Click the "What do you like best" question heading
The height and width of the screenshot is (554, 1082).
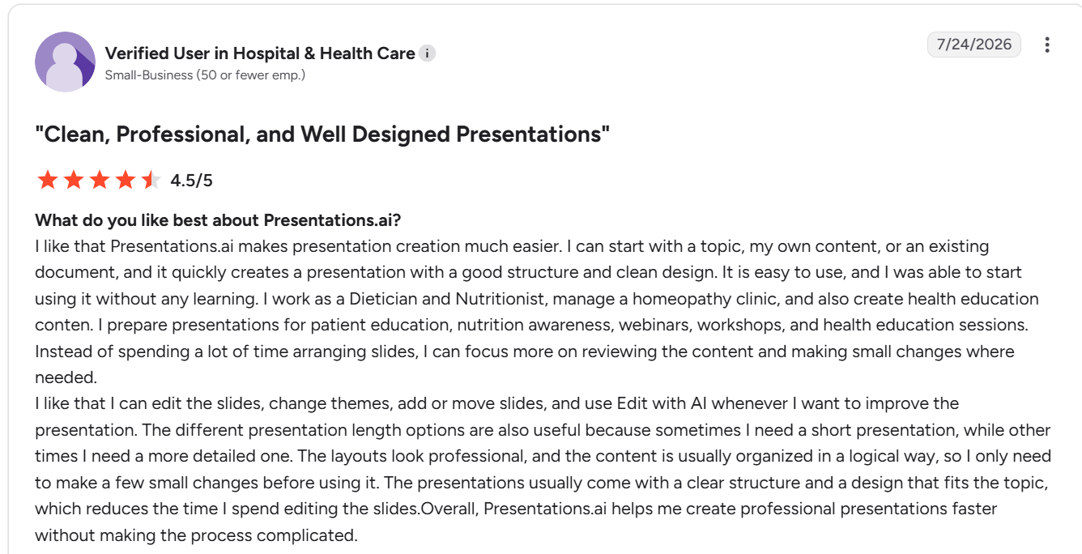219,220
